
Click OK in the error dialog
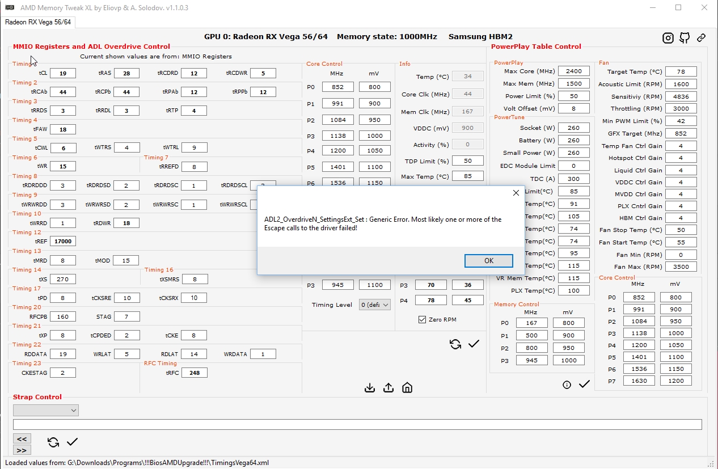[x=489, y=260]
